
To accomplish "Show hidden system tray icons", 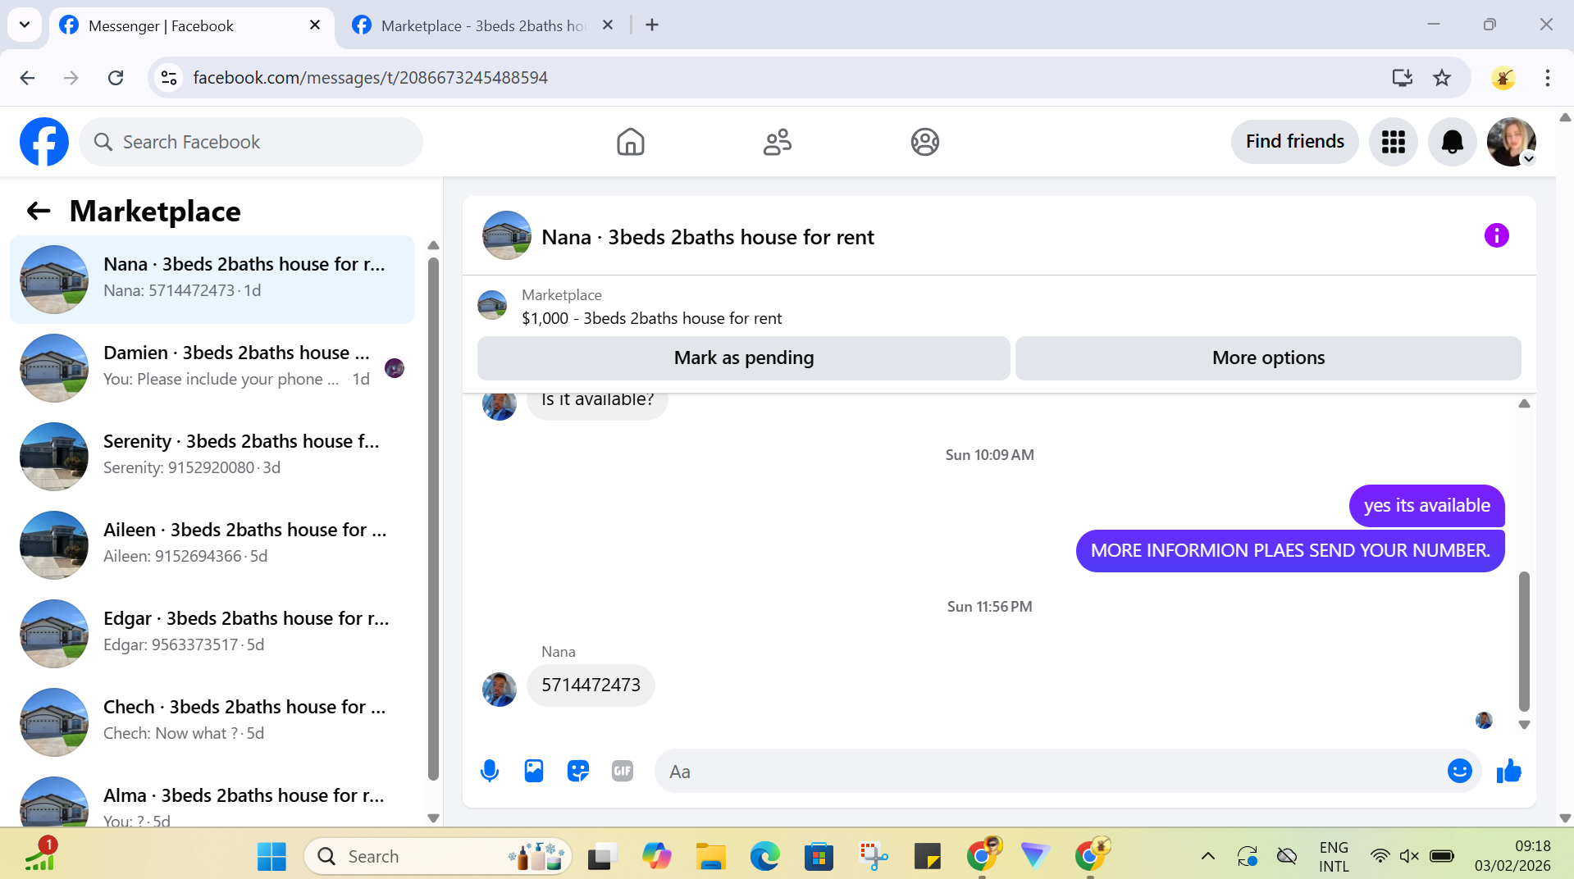I will [1207, 857].
